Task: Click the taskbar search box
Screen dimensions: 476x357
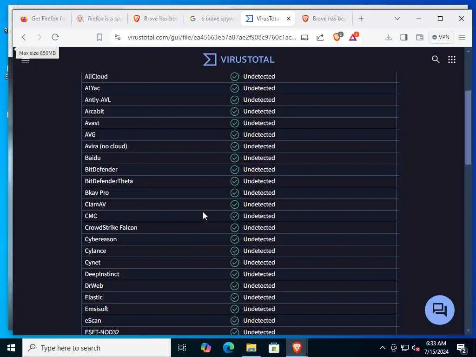Action: [97, 348]
